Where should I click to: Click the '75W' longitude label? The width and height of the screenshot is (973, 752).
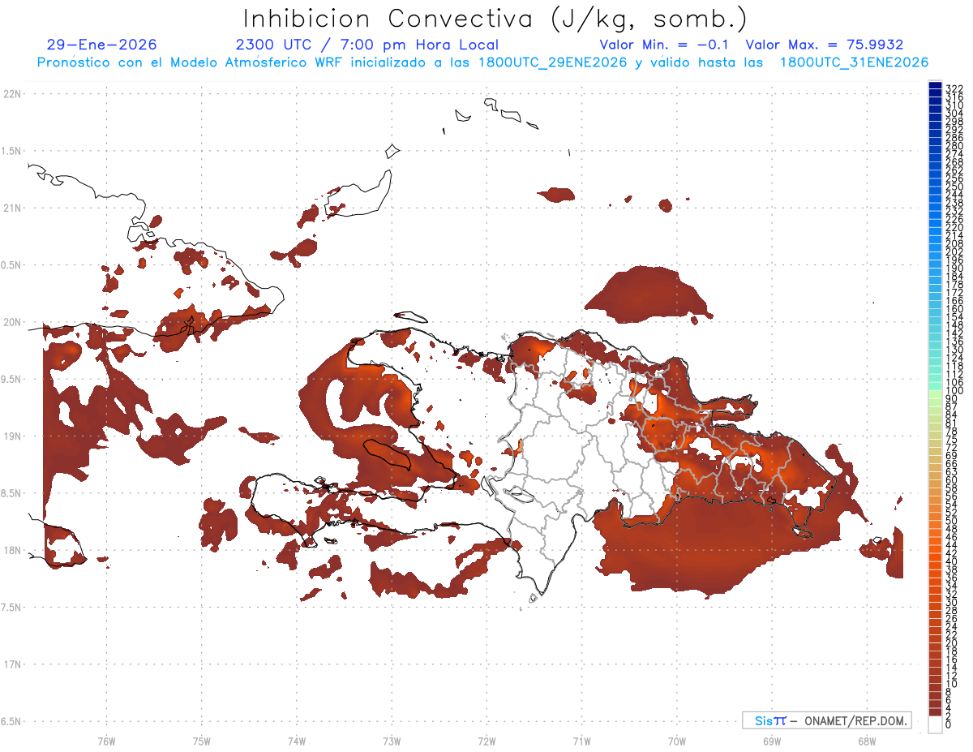point(201,741)
